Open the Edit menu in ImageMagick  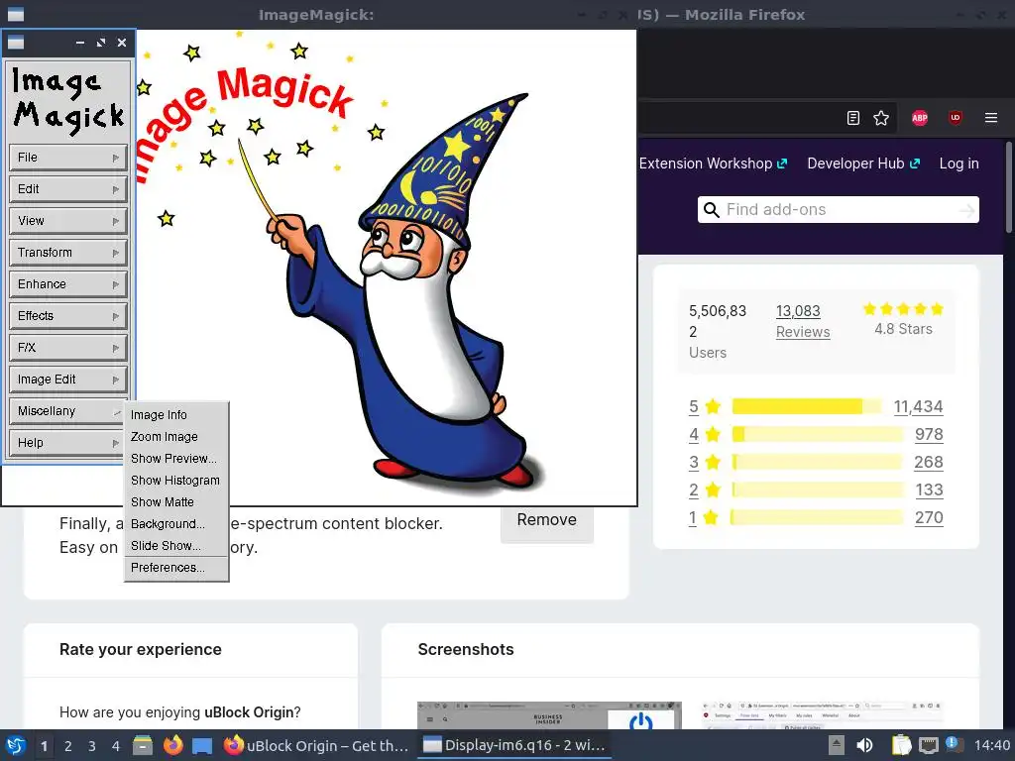[67, 189]
